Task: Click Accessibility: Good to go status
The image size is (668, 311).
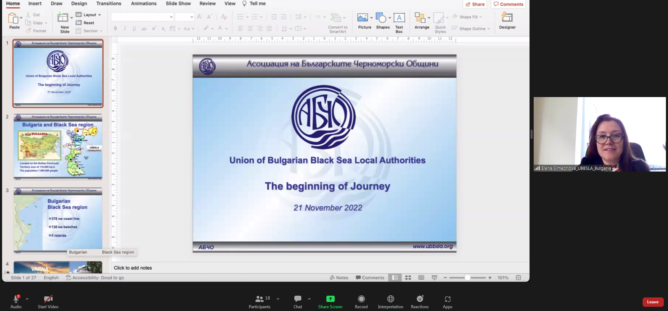Action: 95,278
